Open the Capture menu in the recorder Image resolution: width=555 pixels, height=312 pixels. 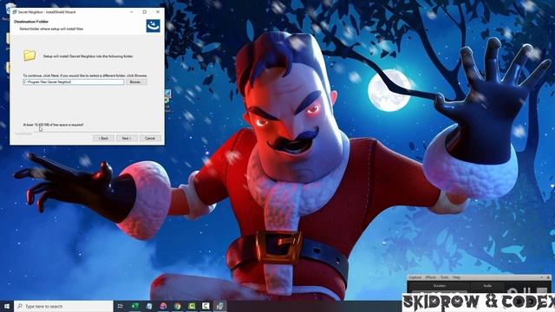[415, 277]
